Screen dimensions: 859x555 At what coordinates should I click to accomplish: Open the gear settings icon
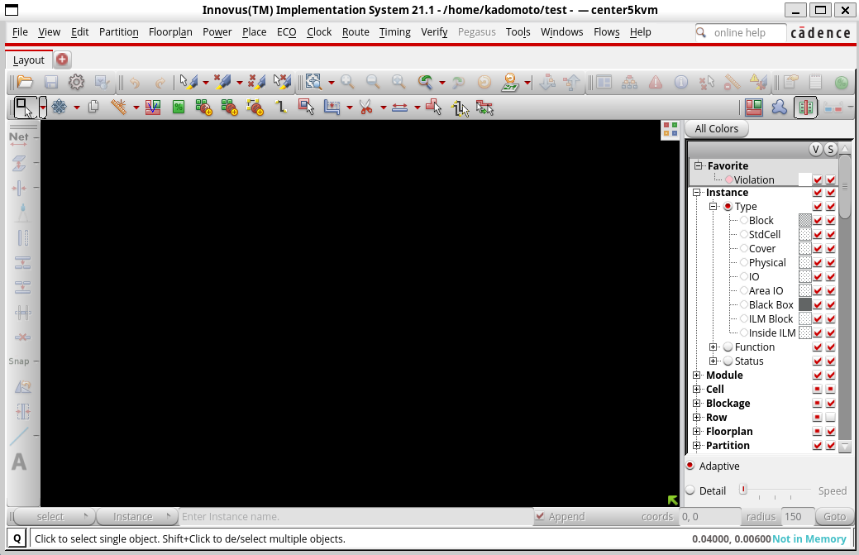click(x=76, y=82)
